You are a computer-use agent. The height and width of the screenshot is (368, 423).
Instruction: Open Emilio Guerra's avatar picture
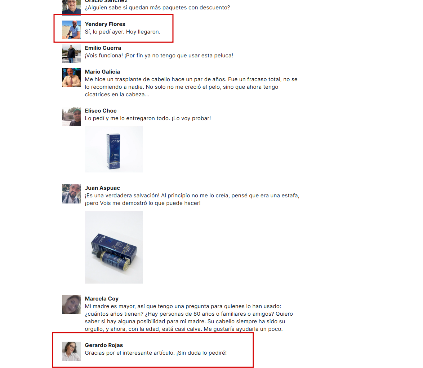pyautogui.click(x=71, y=54)
